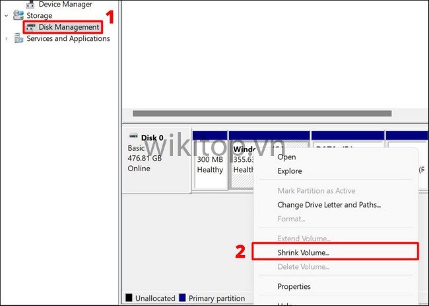Click the blue Primary partition legend swatch

182,298
